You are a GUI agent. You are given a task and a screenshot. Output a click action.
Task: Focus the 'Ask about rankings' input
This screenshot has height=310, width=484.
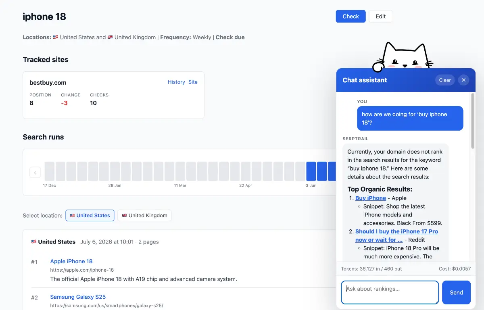[x=390, y=292]
